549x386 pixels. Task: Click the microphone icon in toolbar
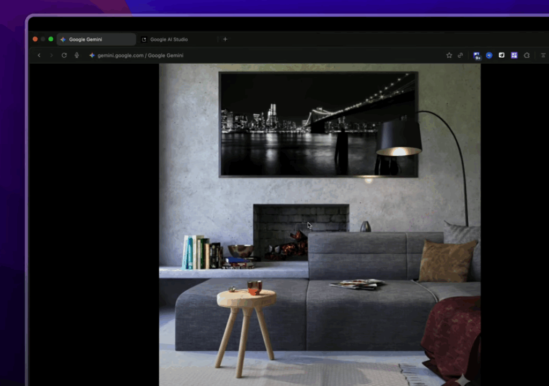(77, 55)
